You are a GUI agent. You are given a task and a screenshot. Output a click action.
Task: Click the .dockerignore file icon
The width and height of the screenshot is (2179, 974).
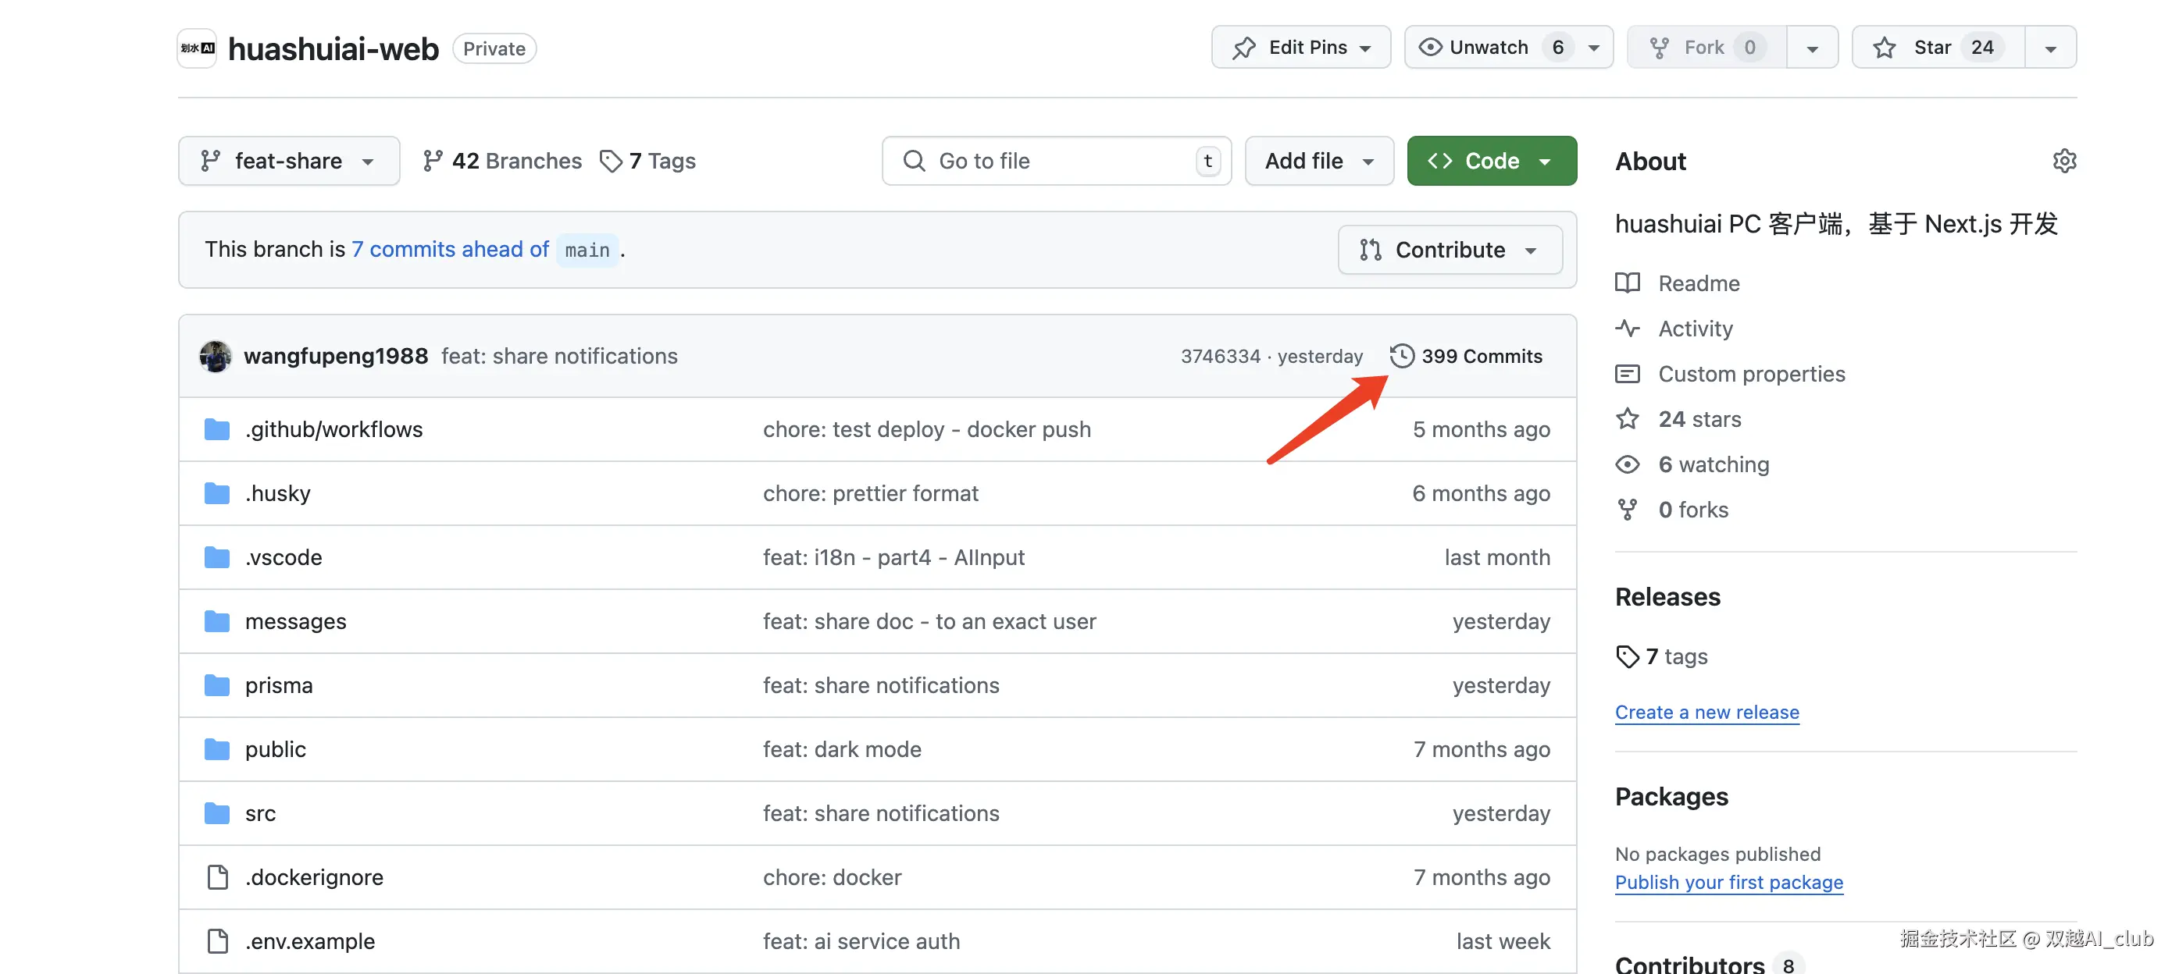(217, 877)
